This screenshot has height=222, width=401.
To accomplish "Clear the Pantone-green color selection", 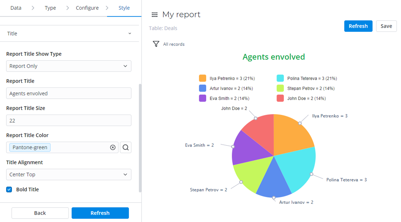I will [x=113, y=147].
